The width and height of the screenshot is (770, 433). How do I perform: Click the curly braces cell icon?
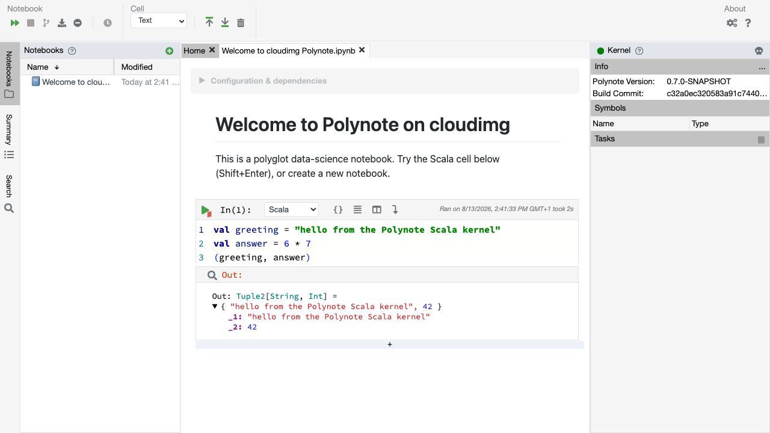[338, 210]
